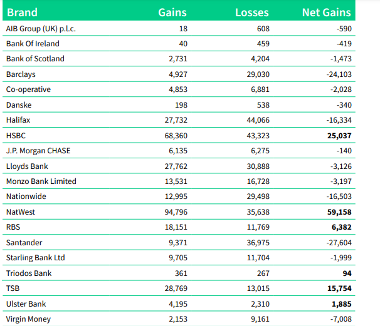This screenshot has width=380, height=326.
Task: Select the Nationwide brand cell
Action: (x=26, y=196)
